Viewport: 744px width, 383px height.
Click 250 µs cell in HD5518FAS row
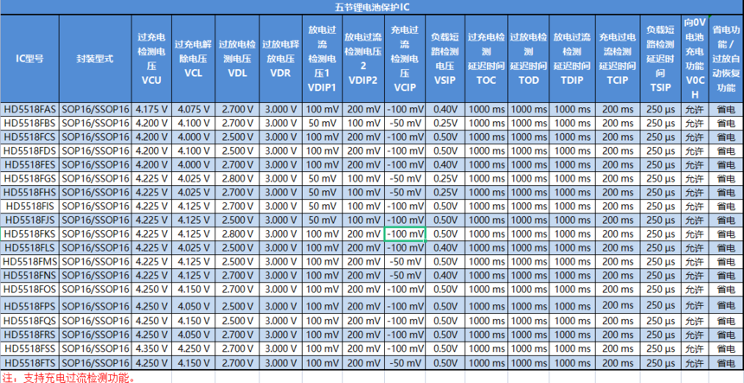point(661,110)
